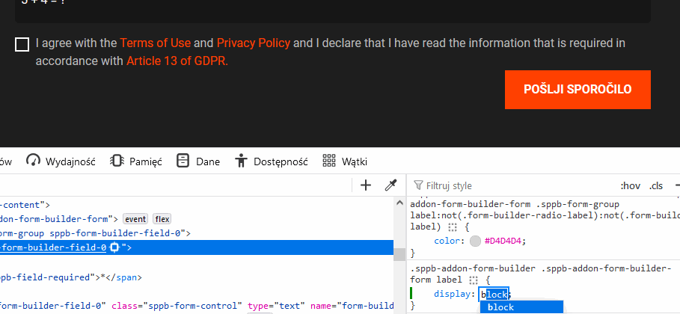
Task: Click the selector highlighter icon beside 'form label'
Action: (474, 280)
